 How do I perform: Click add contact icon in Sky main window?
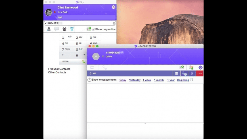coord(89,29)
